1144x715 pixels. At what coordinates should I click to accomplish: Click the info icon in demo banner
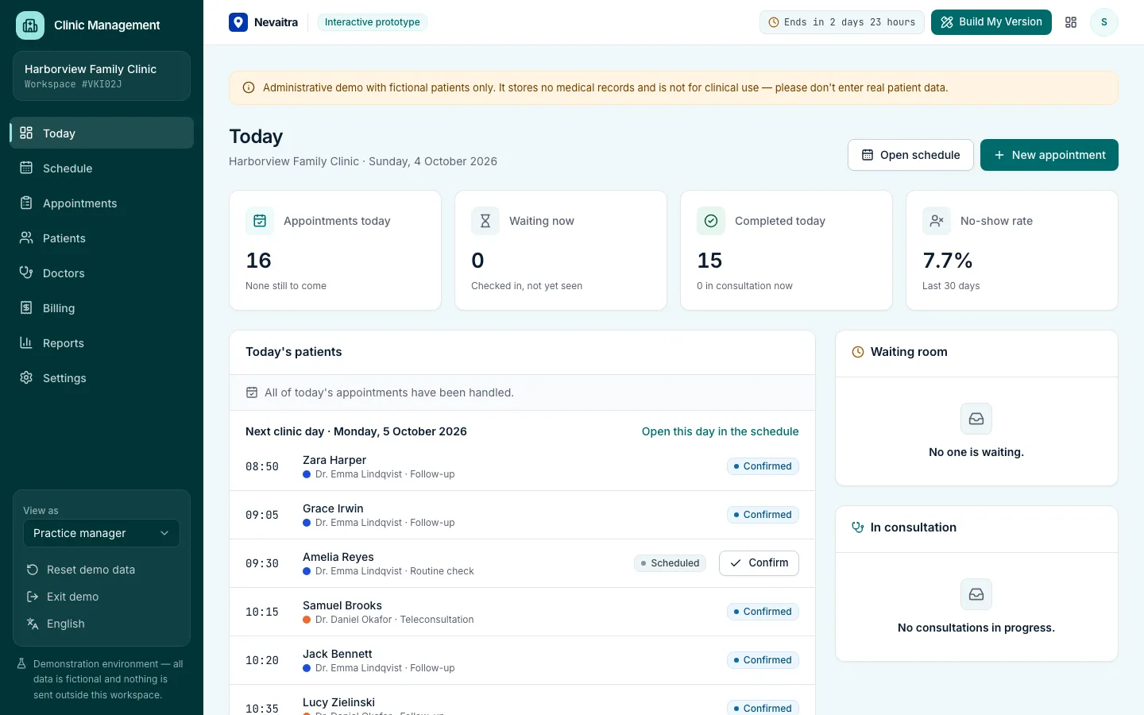point(249,88)
